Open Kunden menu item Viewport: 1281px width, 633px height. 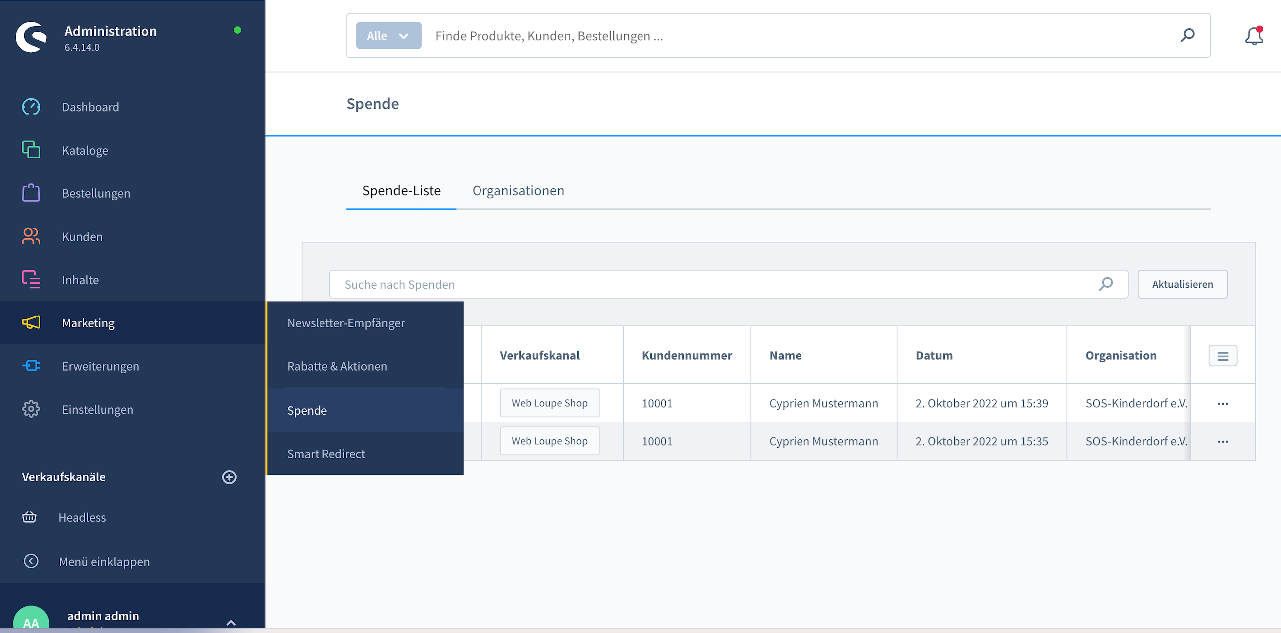point(82,237)
